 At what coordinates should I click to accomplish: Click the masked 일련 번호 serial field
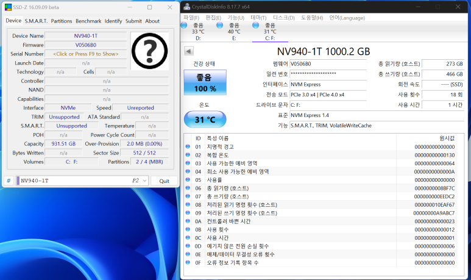point(328,74)
